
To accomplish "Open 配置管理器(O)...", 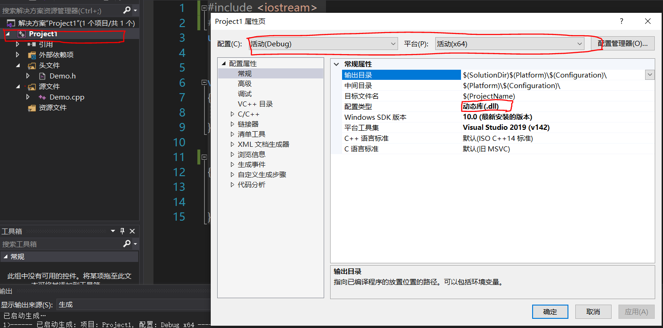I will 623,44.
